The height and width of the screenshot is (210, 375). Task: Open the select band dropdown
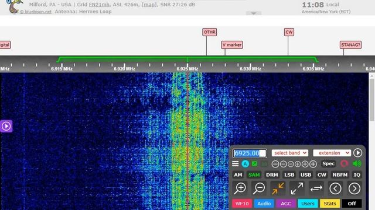[x=290, y=153]
